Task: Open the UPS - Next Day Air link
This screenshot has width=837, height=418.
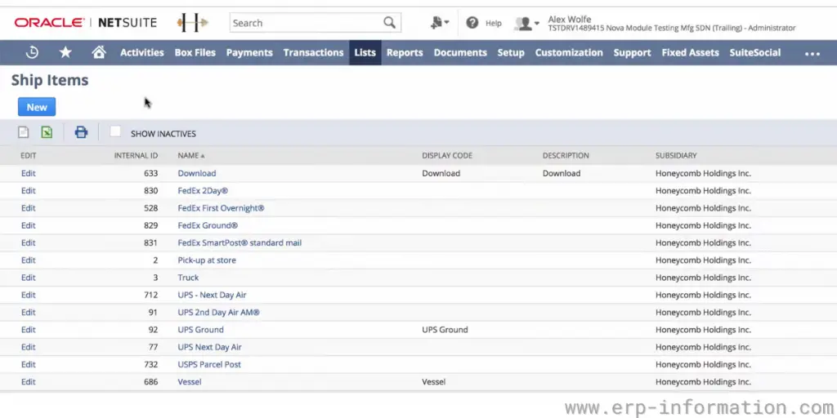Action: point(212,295)
